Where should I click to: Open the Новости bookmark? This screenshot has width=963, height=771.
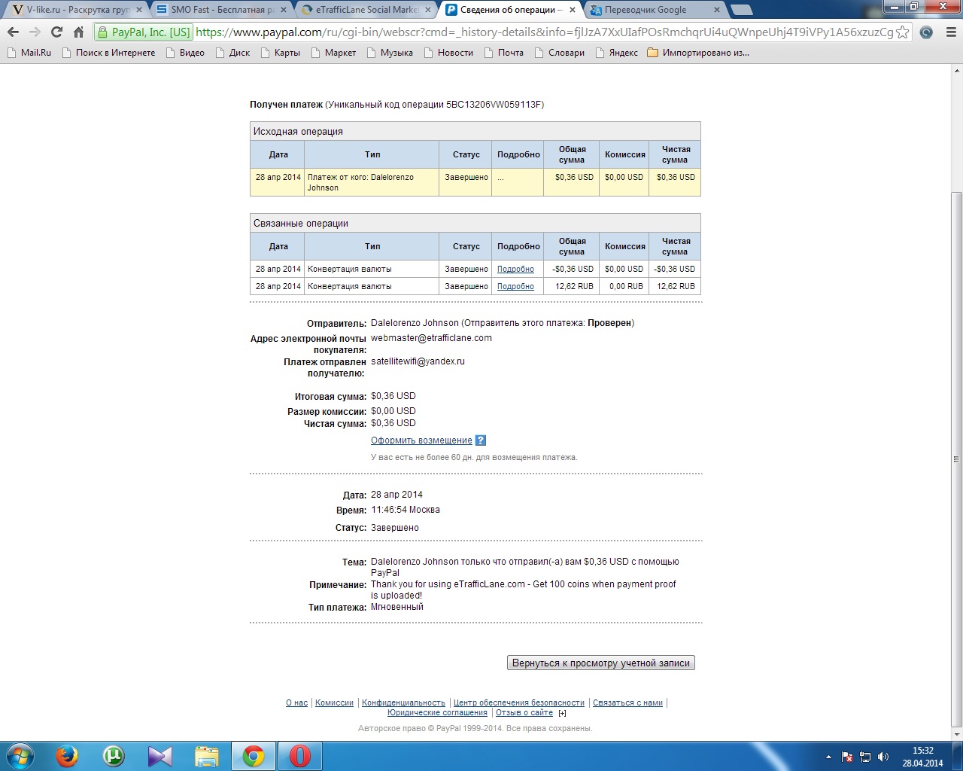click(x=448, y=53)
